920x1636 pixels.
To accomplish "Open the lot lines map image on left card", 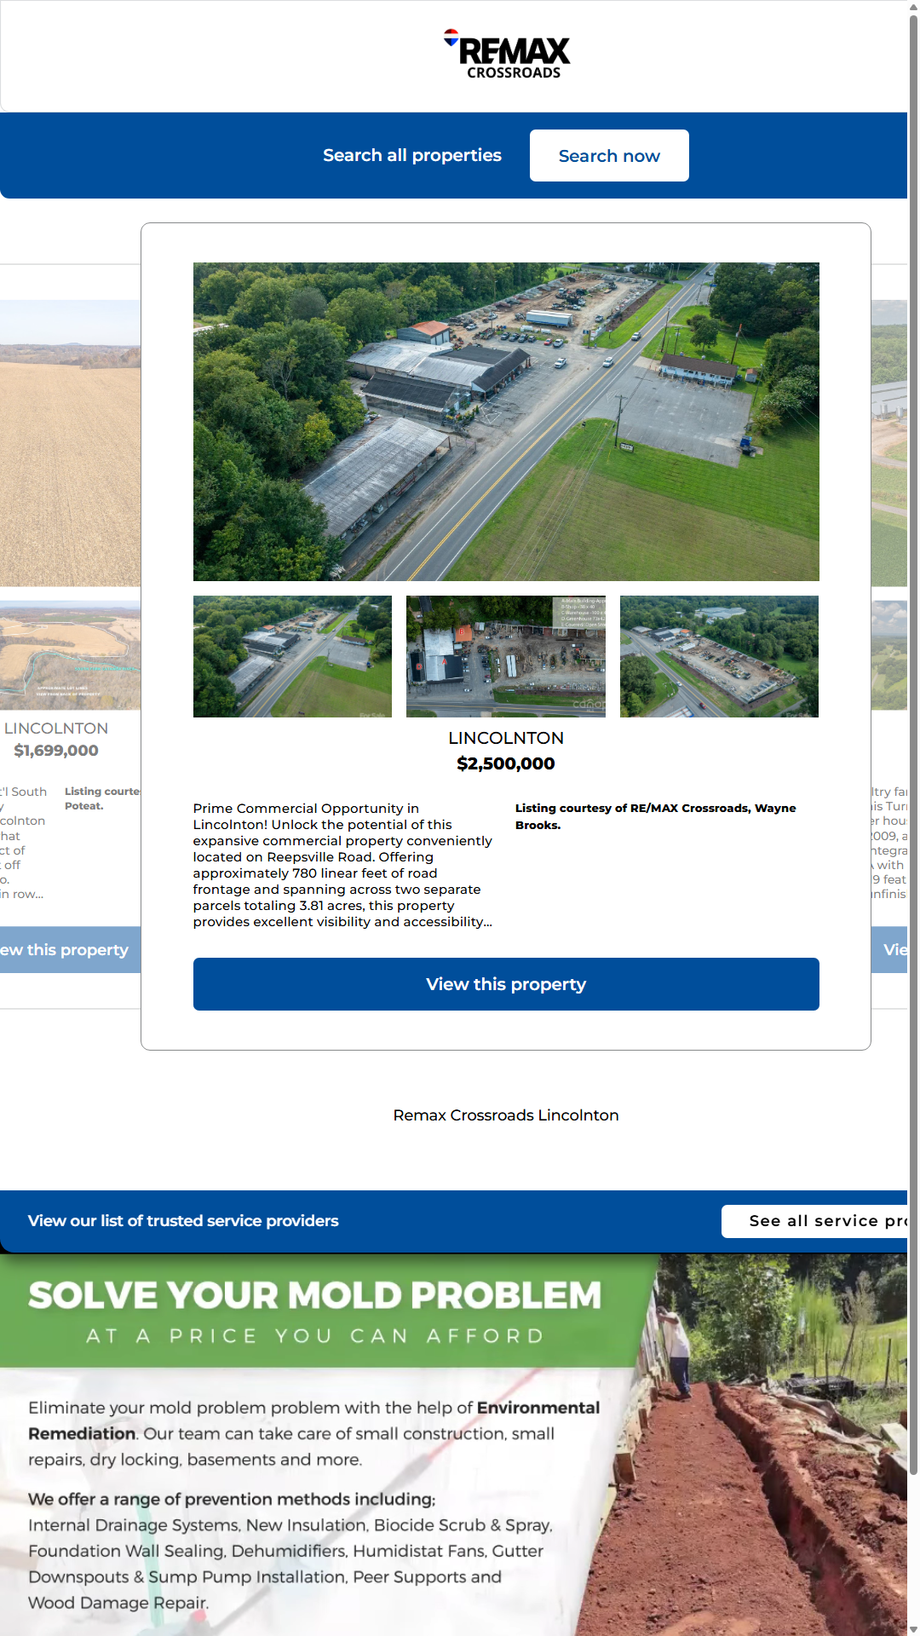I will 71,655.
